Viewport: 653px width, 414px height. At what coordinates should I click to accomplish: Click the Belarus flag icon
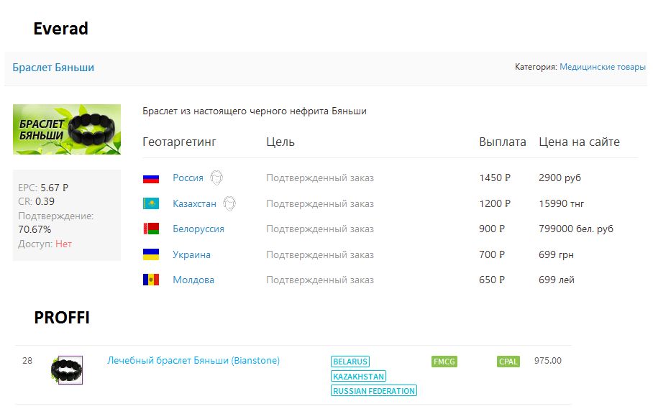151,229
